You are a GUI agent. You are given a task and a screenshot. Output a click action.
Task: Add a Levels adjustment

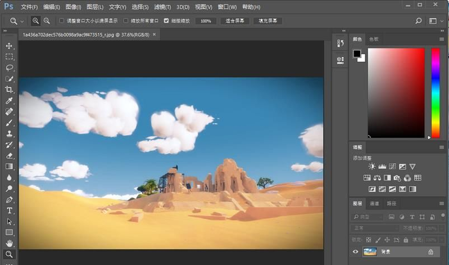pyautogui.click(x=382, y=167)
